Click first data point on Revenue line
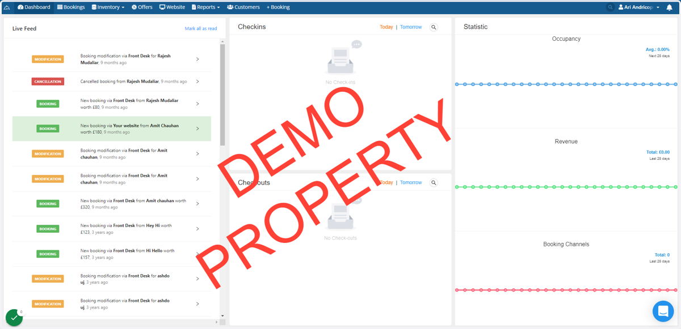 pos(457,187)
